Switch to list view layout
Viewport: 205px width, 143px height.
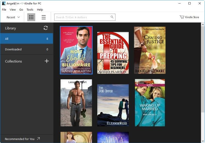[44, 17]
